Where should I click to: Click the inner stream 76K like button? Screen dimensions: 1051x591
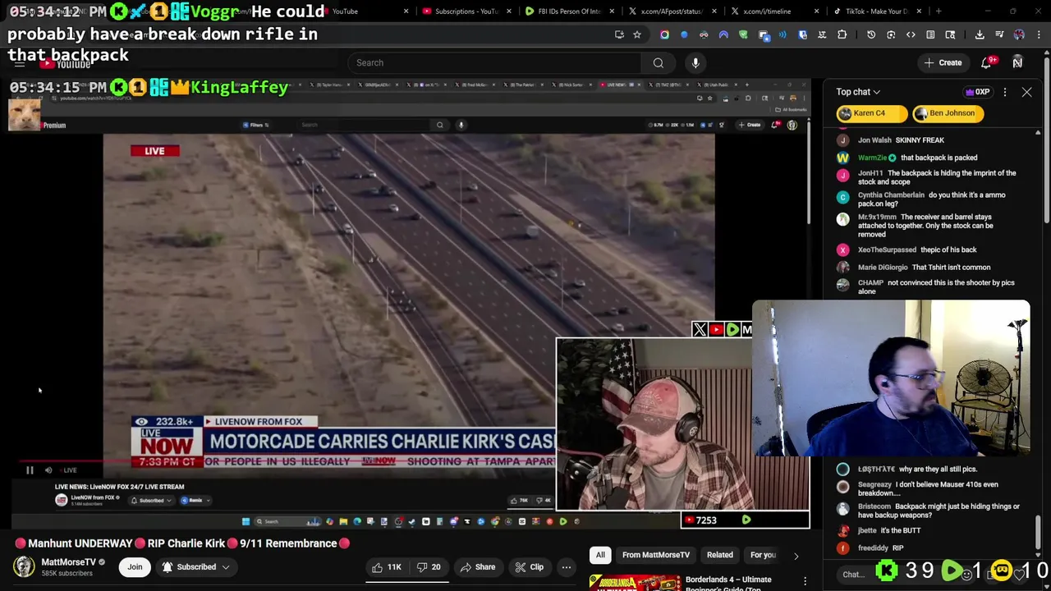click(x=519, y=500)
